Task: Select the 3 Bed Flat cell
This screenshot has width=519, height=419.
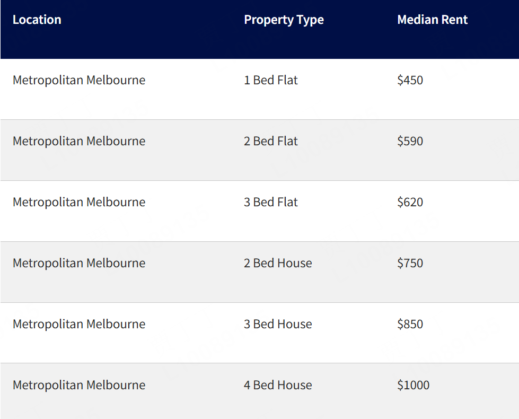Action: [x=271, y=203]
